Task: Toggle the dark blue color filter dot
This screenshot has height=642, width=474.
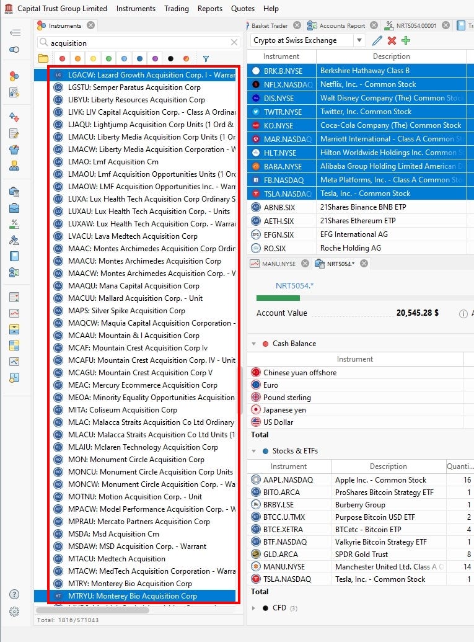Action: pos(140,58)
